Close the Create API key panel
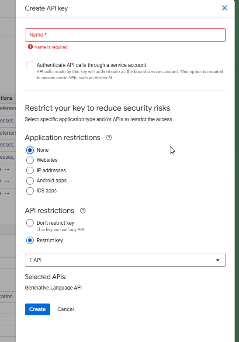This screenshot has height=342, width=239. click(x=225, y=8)
